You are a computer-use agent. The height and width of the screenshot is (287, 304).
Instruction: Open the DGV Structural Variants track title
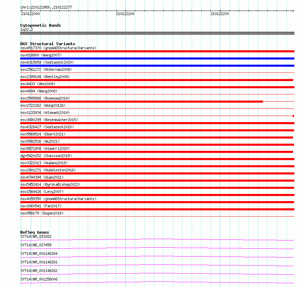point(48,44)
